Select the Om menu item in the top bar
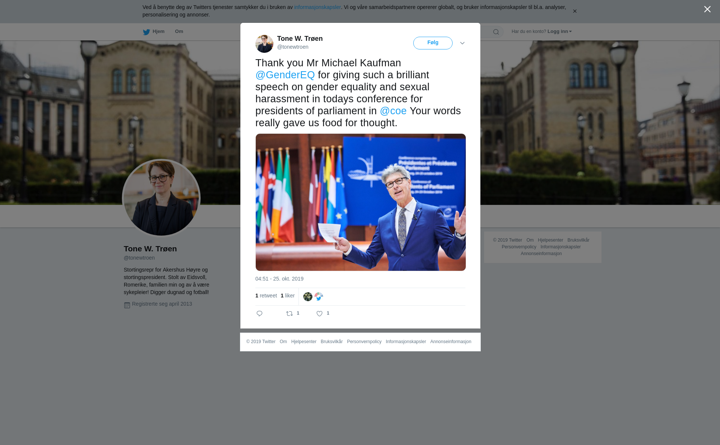The height and width of the screenshot is (445, 720). point(179,31)
